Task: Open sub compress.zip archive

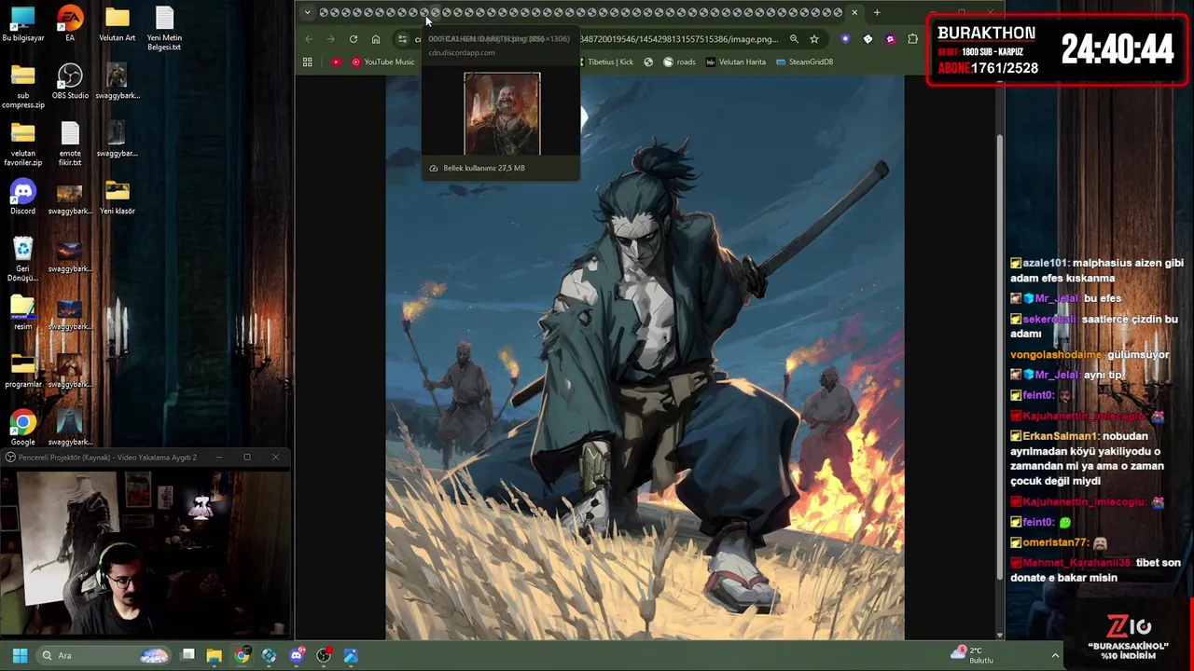Action: [x=22, y=87]
